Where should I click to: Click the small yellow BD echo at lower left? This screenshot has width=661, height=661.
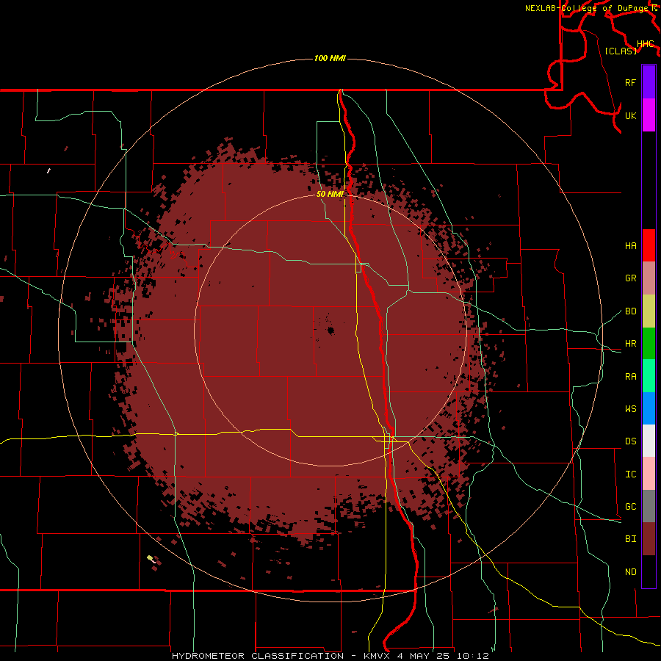[x=150, y=558]
